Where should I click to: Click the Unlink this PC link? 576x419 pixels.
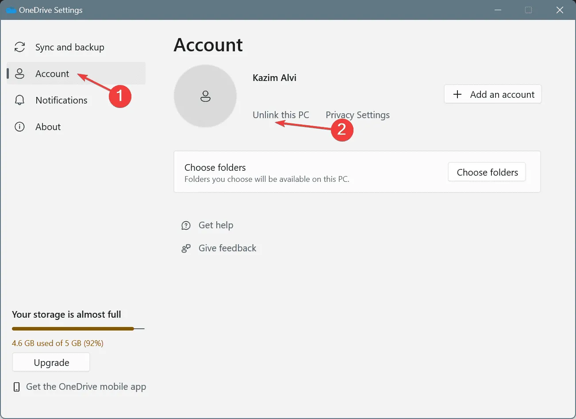[x=281, y=115]
